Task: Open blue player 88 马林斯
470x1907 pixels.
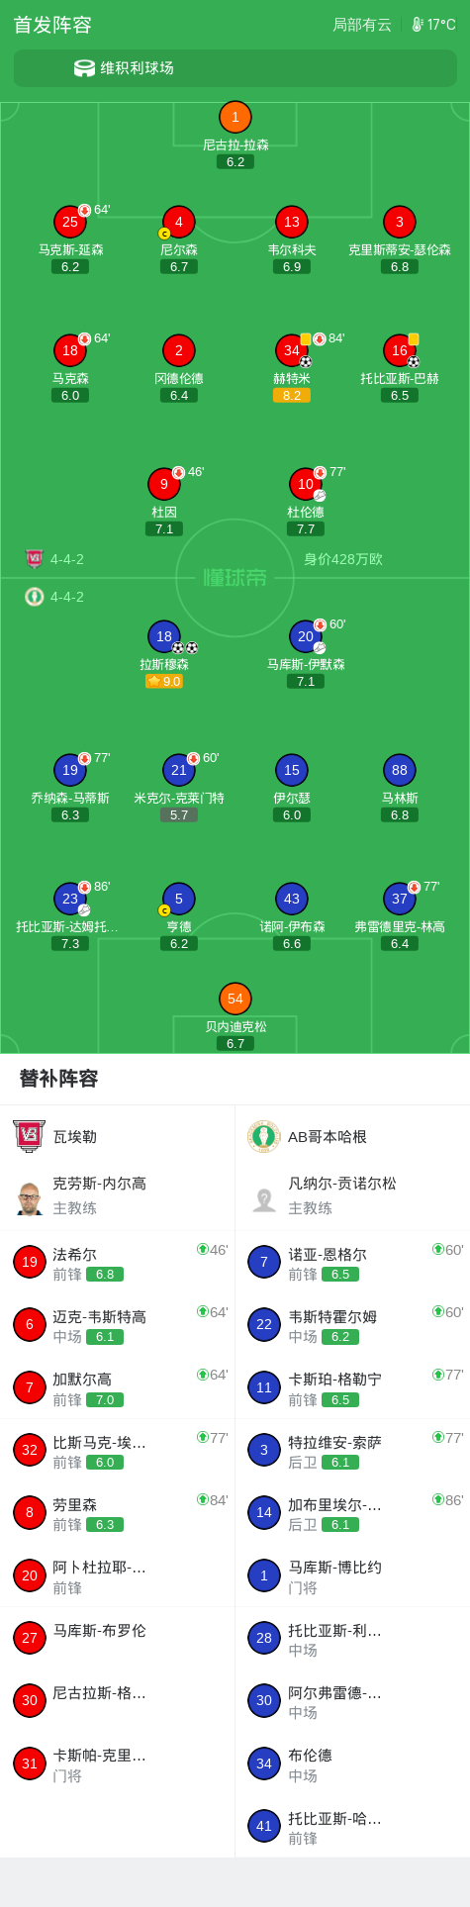Action: (400, 770)
